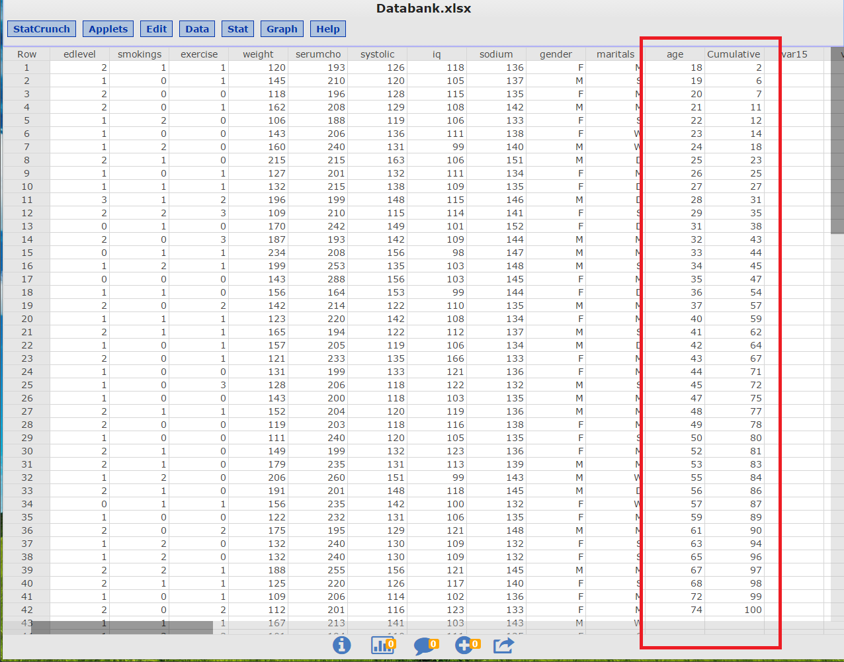Viewport: 844px width, 662px height.
Task: Select the var15 column header
Action: pyautogui.click(x=794, y=54)
